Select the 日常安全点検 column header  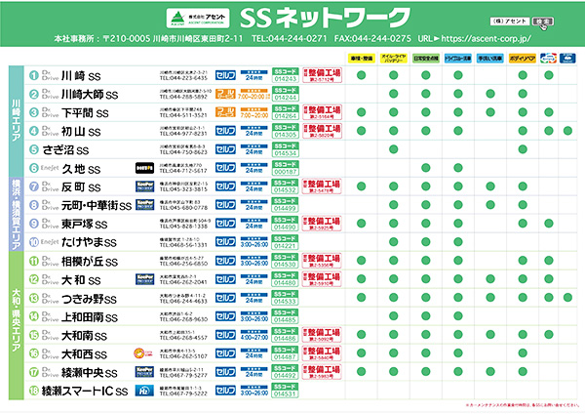point(425,59)
